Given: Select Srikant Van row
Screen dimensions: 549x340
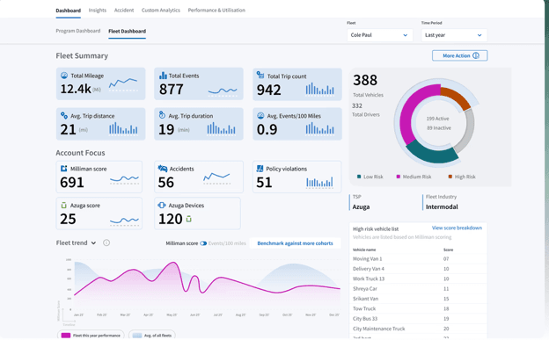Looking at the screenshot, I should pyautogui.click(x=418, y=299).
